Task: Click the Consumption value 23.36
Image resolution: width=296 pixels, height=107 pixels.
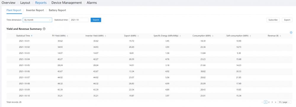Action: [x=203, y=47]
